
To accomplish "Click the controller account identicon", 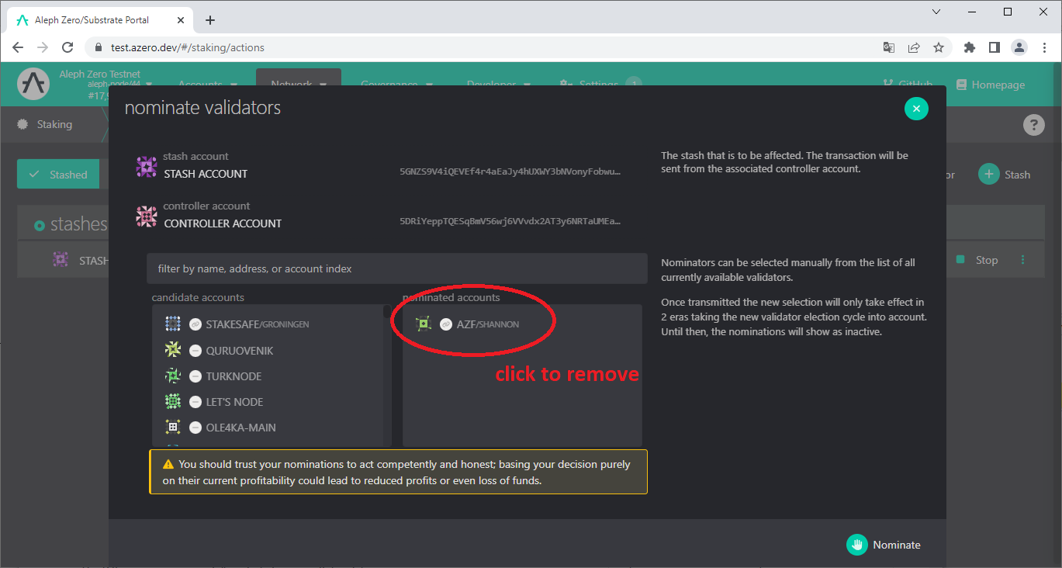I will tap(147, 216).
